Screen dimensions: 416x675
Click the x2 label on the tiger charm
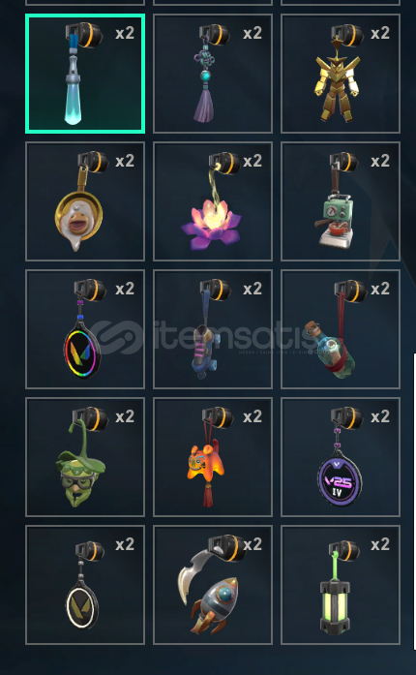coord(253,416)
